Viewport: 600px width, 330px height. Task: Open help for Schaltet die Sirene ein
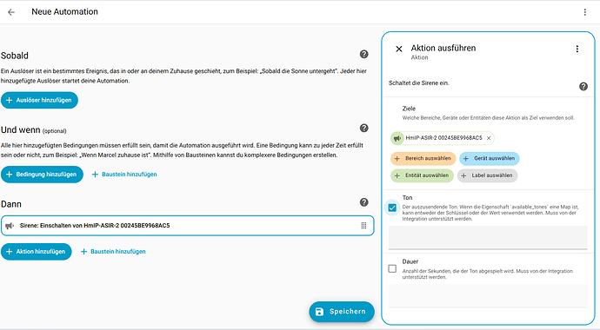click(583, 86)
